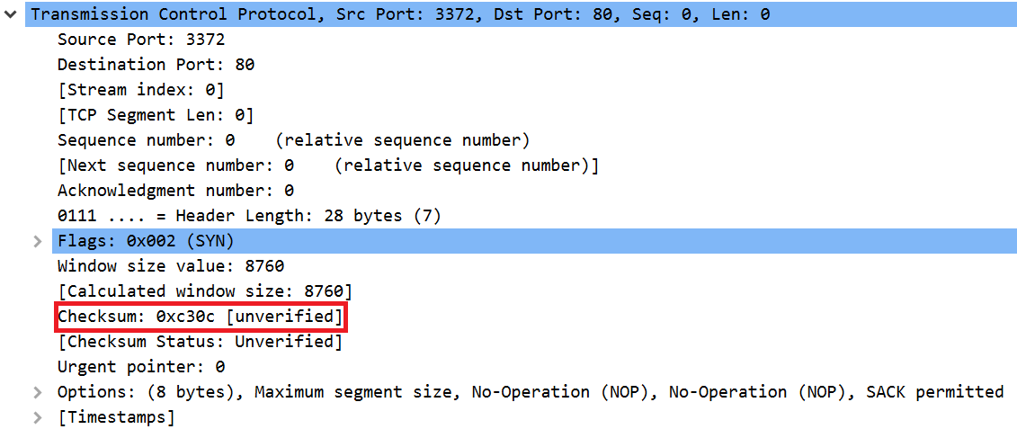Image resolution: width=1017 pixels, height=429 pixels.
Task: Click the Acknowledgment number: 0 field
Action: click(175, 191)
